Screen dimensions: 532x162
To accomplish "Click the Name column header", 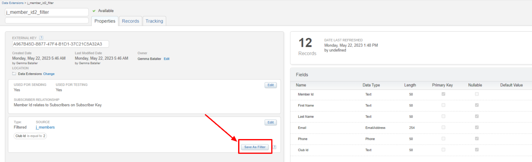I will pyautogui.click(x=301, y=85).
